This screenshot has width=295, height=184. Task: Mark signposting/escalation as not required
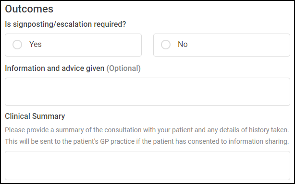coord(166,45)
